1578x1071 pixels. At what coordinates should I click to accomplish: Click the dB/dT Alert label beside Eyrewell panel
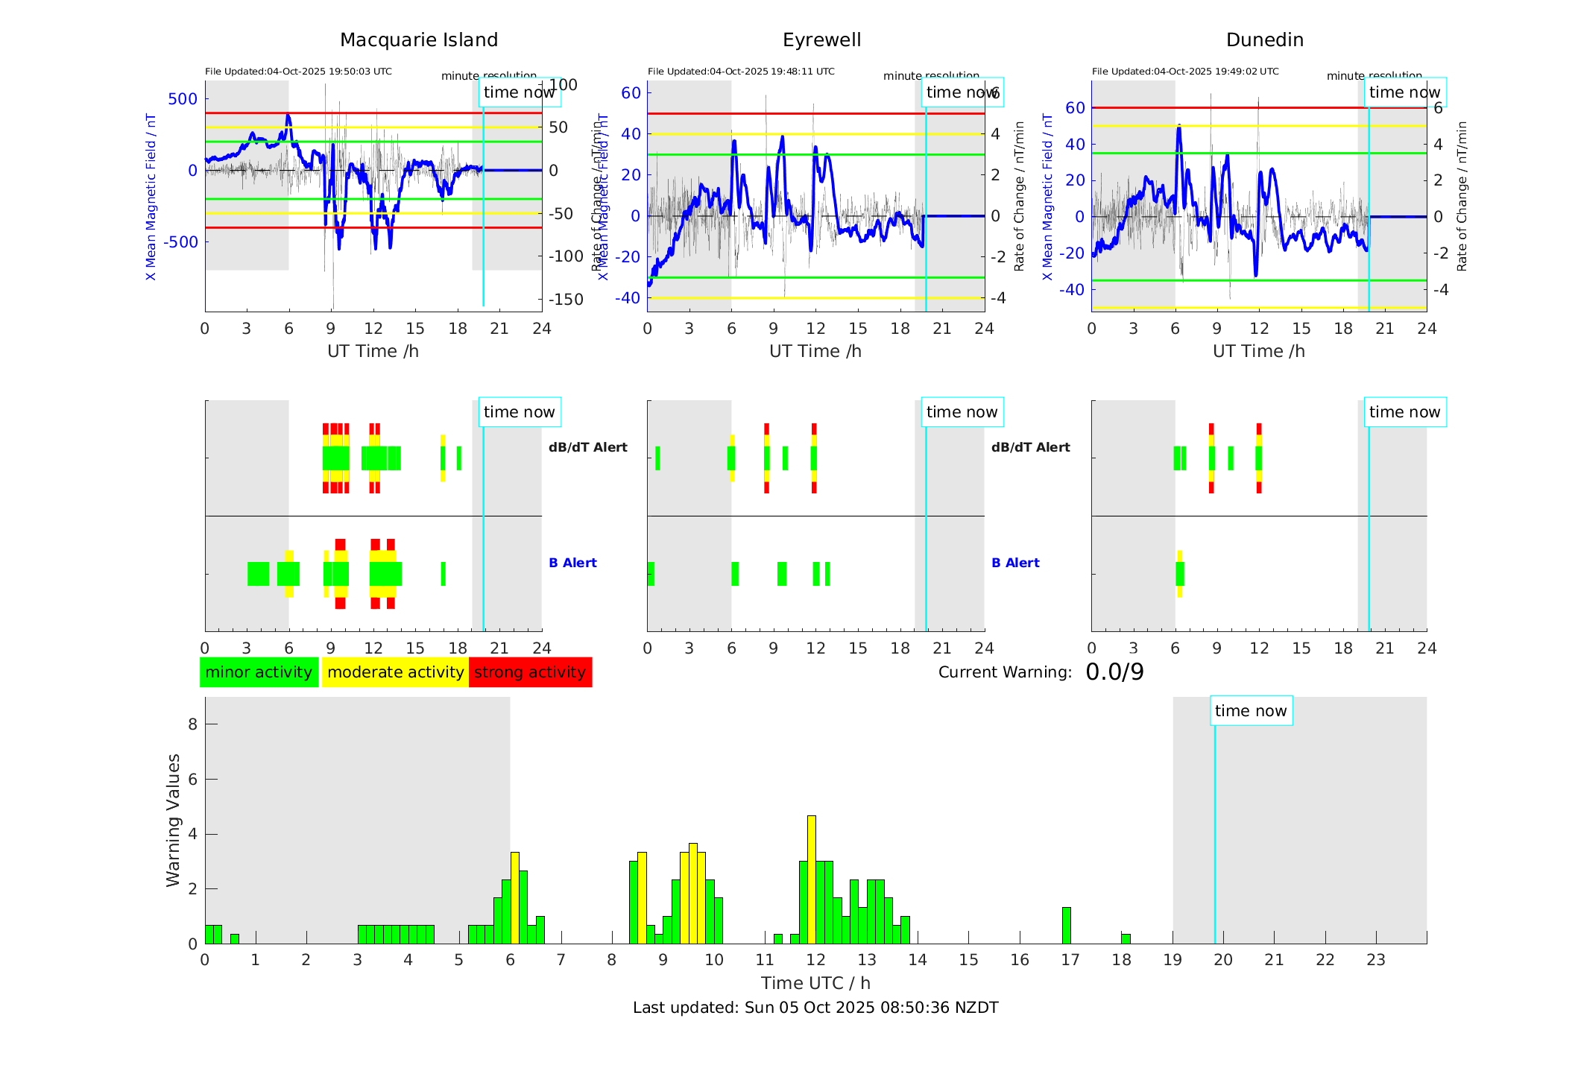[1030, 447]
